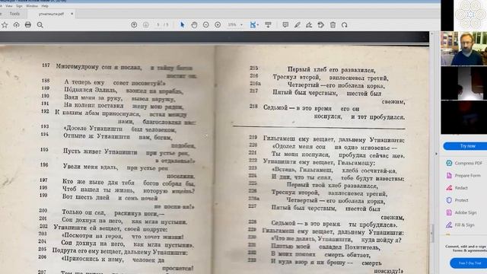Viewport: 487px width, 274px height.
Task: Click the circular pattern logo thumbnail
Action: coord(470,15)
